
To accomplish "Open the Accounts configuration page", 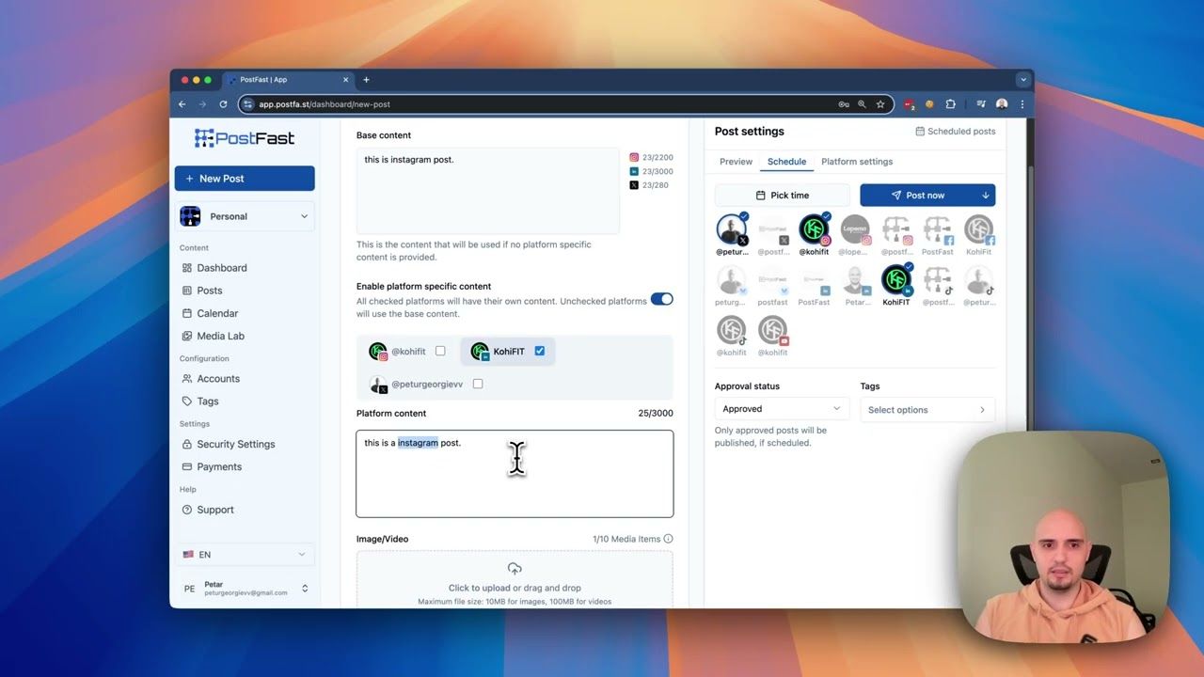I will [218, 378].
